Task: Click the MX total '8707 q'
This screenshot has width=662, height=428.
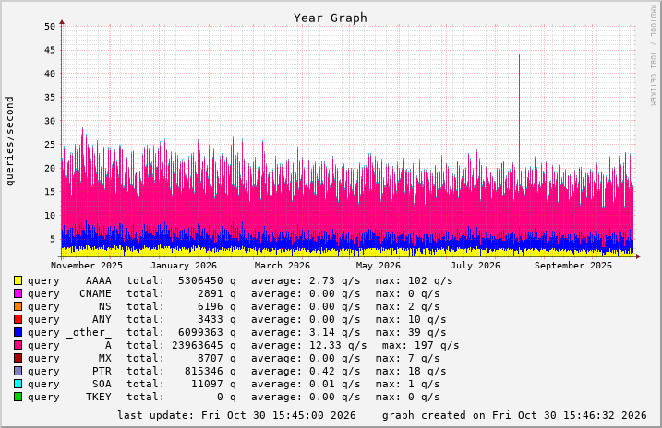Action: [217, 358]
